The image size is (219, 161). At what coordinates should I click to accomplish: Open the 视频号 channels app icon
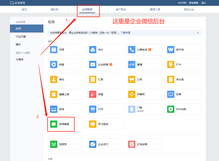click(54, 144)
